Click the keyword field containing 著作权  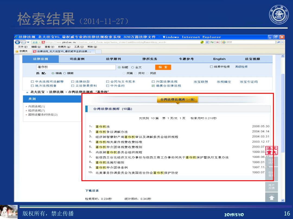click(76, 67)
